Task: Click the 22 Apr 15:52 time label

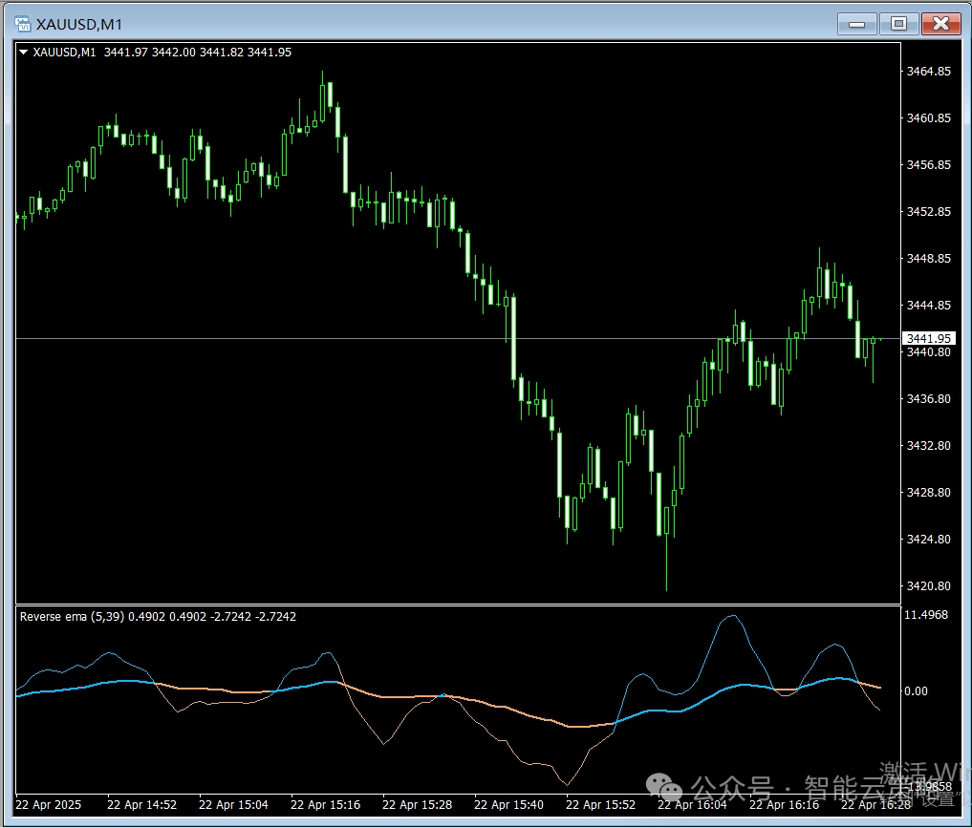Action: point(600,804)
